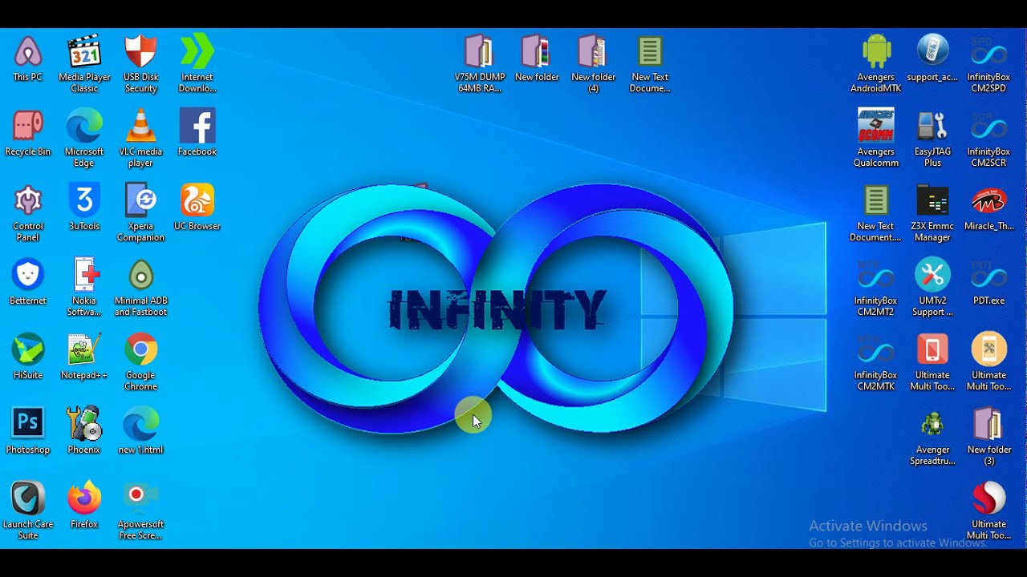Click the Launch Care Suite icon
Viewport: 1027px width, 577px height.
click(27, 511)
